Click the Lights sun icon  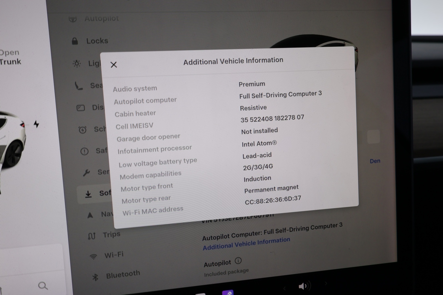coord(77,64)
